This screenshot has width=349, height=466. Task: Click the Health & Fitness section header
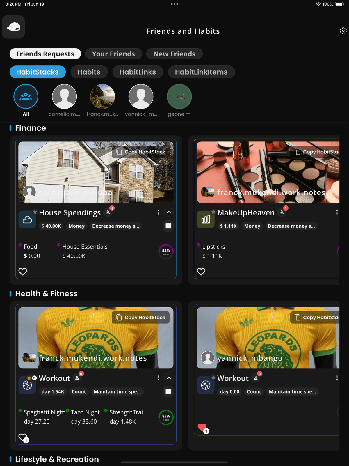(x=47, y=294)
